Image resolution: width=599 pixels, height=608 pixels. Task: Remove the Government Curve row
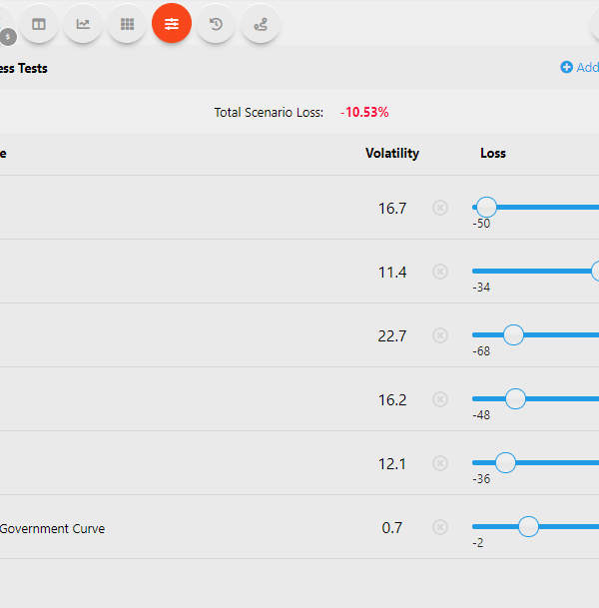(x=440, y=527)
